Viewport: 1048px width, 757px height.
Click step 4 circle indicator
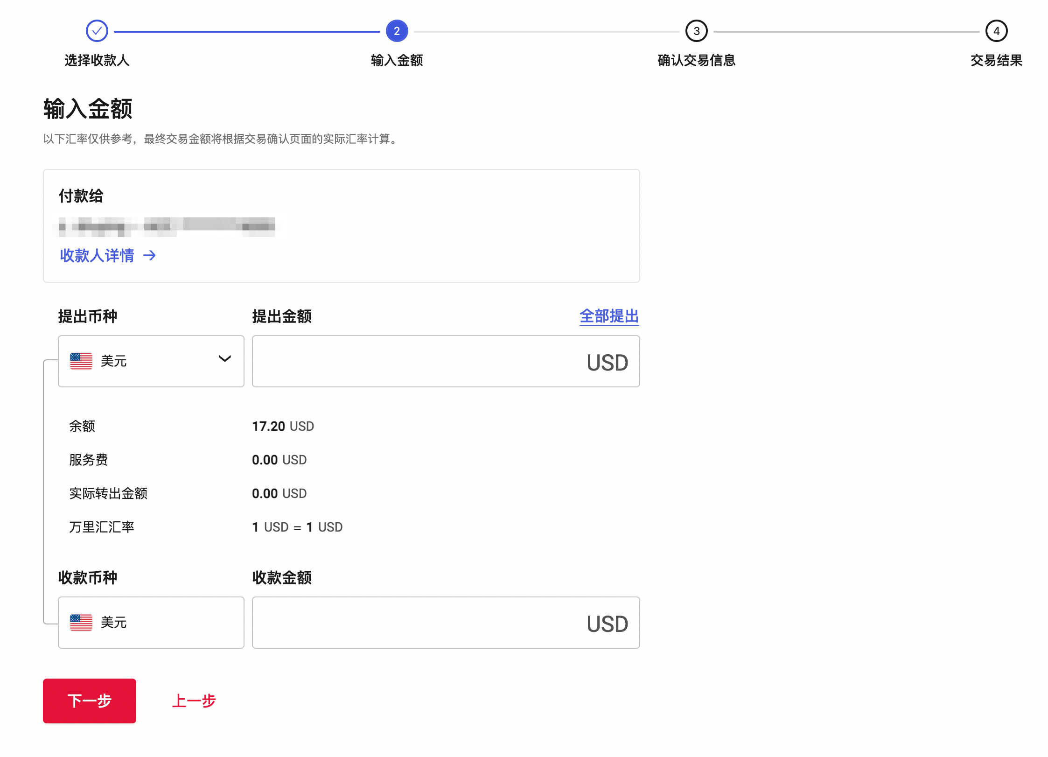pos(996,31)
